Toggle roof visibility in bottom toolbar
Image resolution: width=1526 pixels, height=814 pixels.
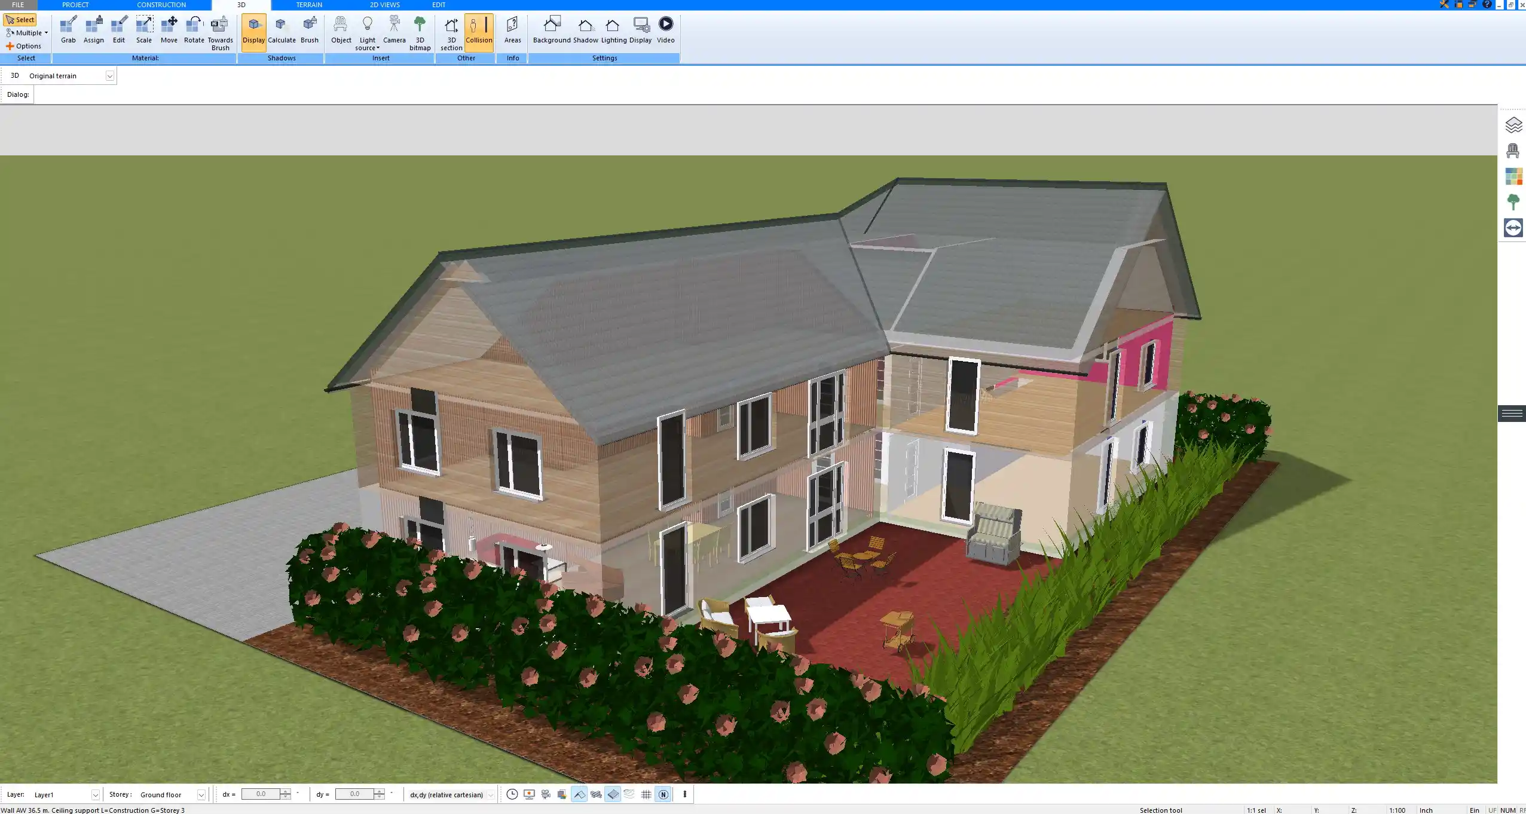tap(579, 794)
